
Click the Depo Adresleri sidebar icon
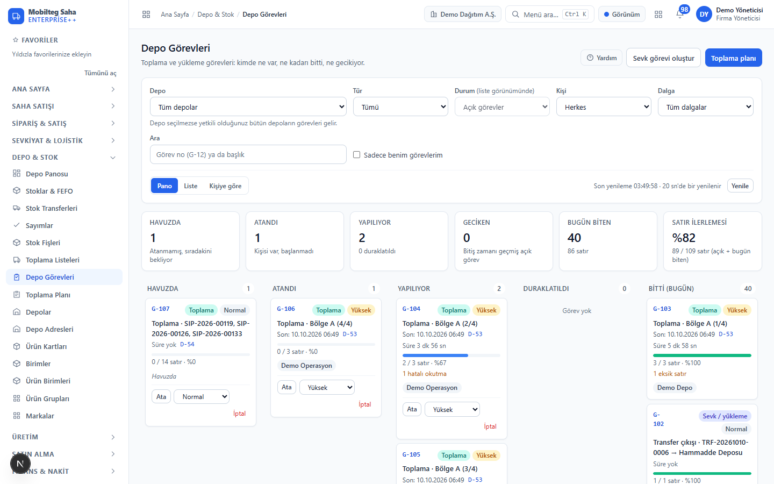(x=17, y=329)
